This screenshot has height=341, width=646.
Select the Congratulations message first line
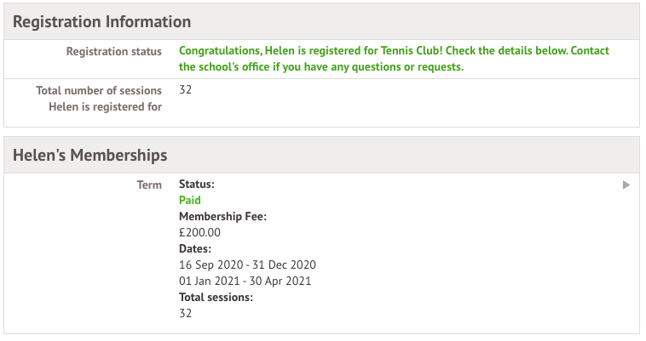(394, 51)
